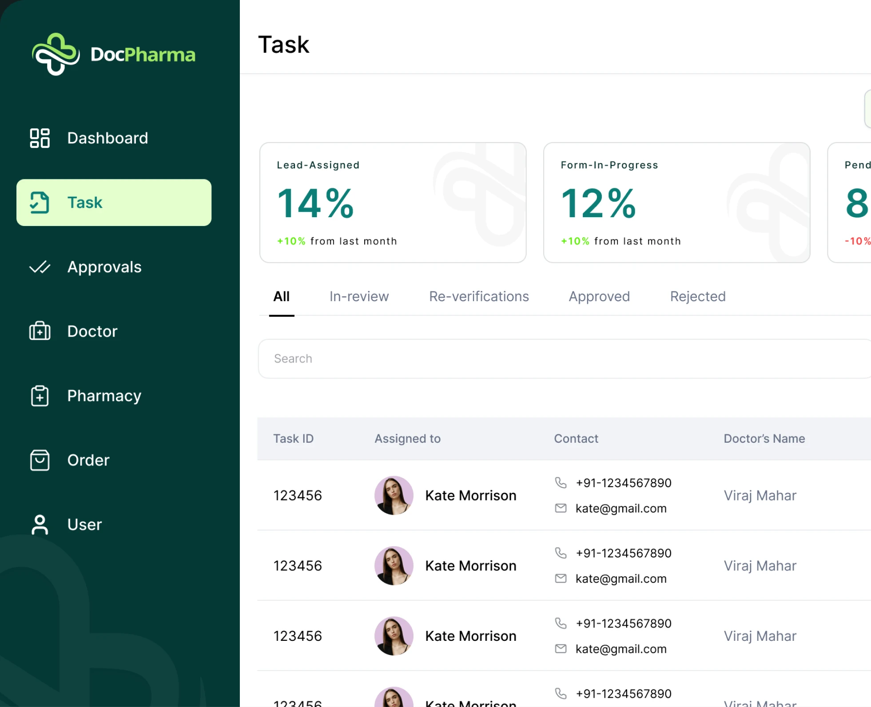
Task: Click phone icon in third table row
Action: [561, 623]
